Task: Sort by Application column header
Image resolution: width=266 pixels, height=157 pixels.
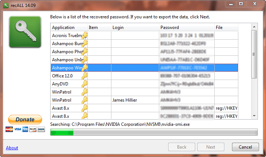Action: point(69,28)
